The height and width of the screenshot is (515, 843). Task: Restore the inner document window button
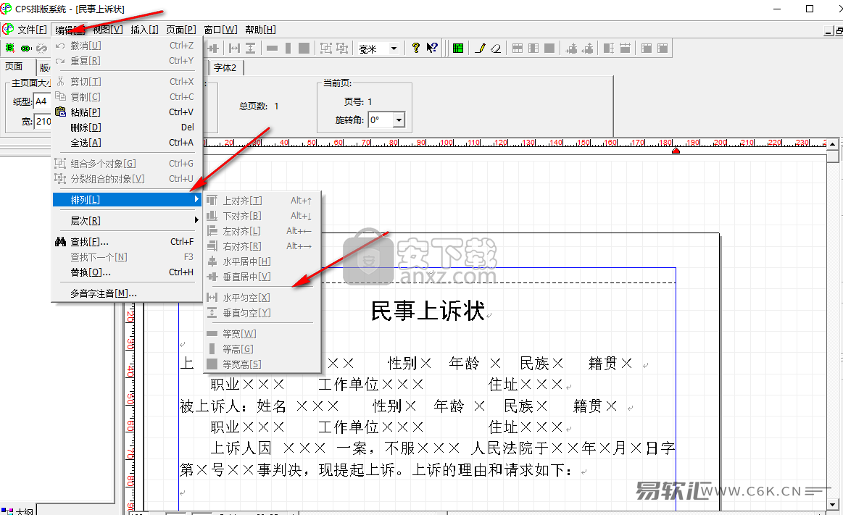839,31
